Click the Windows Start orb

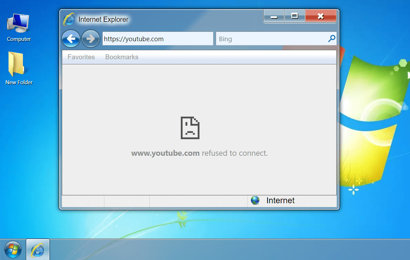click(x=12, y=249)
